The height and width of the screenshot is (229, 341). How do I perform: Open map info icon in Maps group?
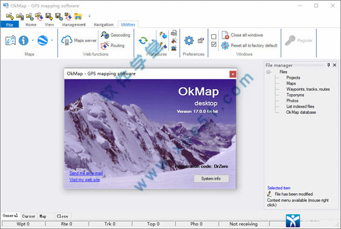(x=23, y=40)
